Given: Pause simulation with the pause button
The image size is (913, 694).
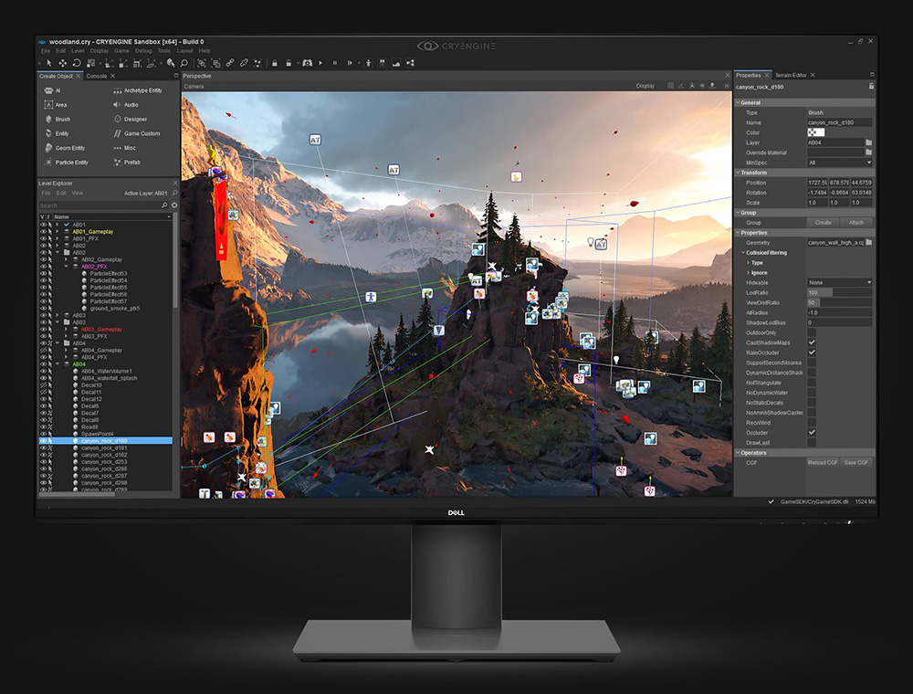Looking at the screenshot, I should pyautogui.click(x=335, y=63).
